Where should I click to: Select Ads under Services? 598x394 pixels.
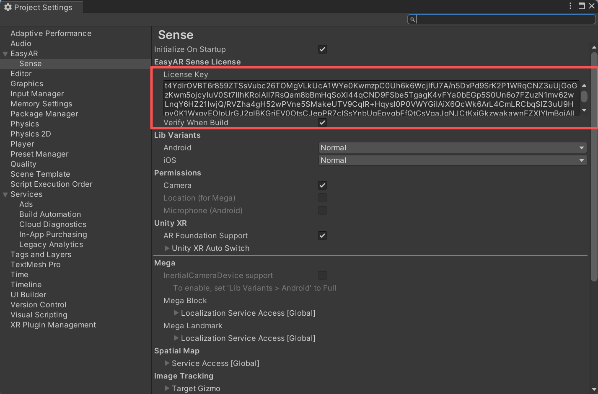26,204
